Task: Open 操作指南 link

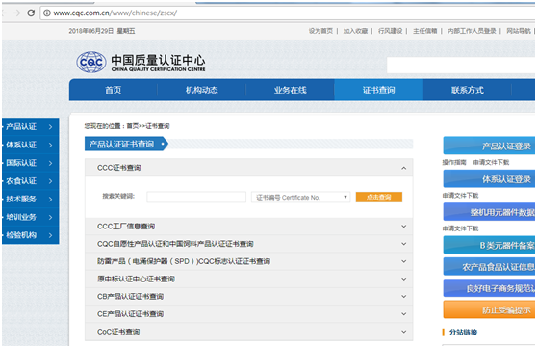Action: click(x=454, y=162)
